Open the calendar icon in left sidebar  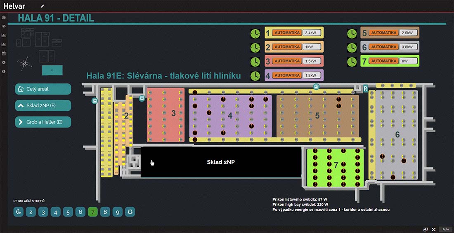(x=4, y=53)
